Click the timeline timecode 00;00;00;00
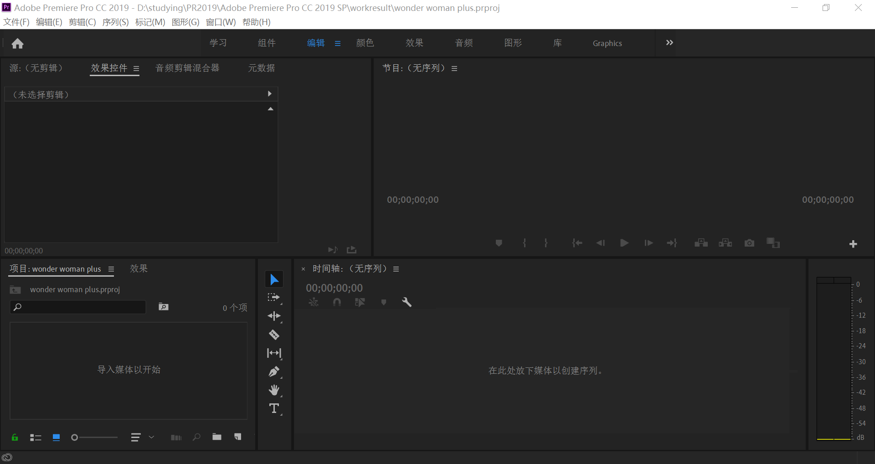Screen dimensions: 875x464 (334, 288)
